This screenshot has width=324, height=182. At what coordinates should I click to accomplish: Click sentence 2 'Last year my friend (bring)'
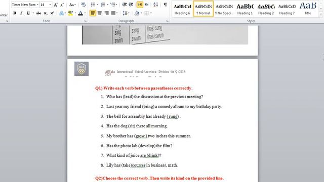click(164, 107)
